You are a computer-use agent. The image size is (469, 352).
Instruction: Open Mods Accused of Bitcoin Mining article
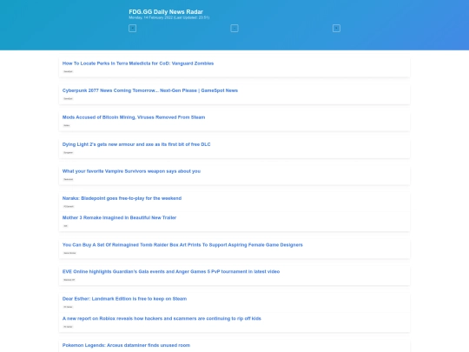(x=134, y=117)
